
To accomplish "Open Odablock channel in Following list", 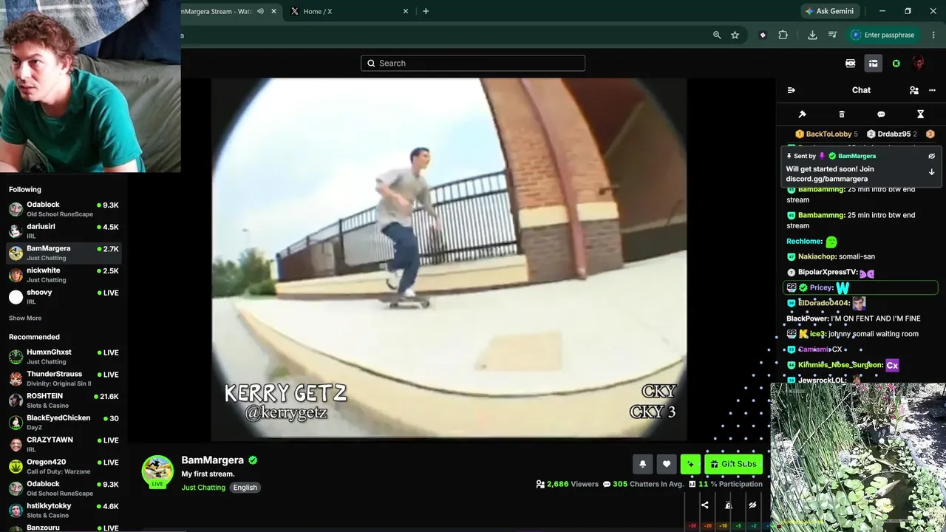I will [x=64, y=209].
